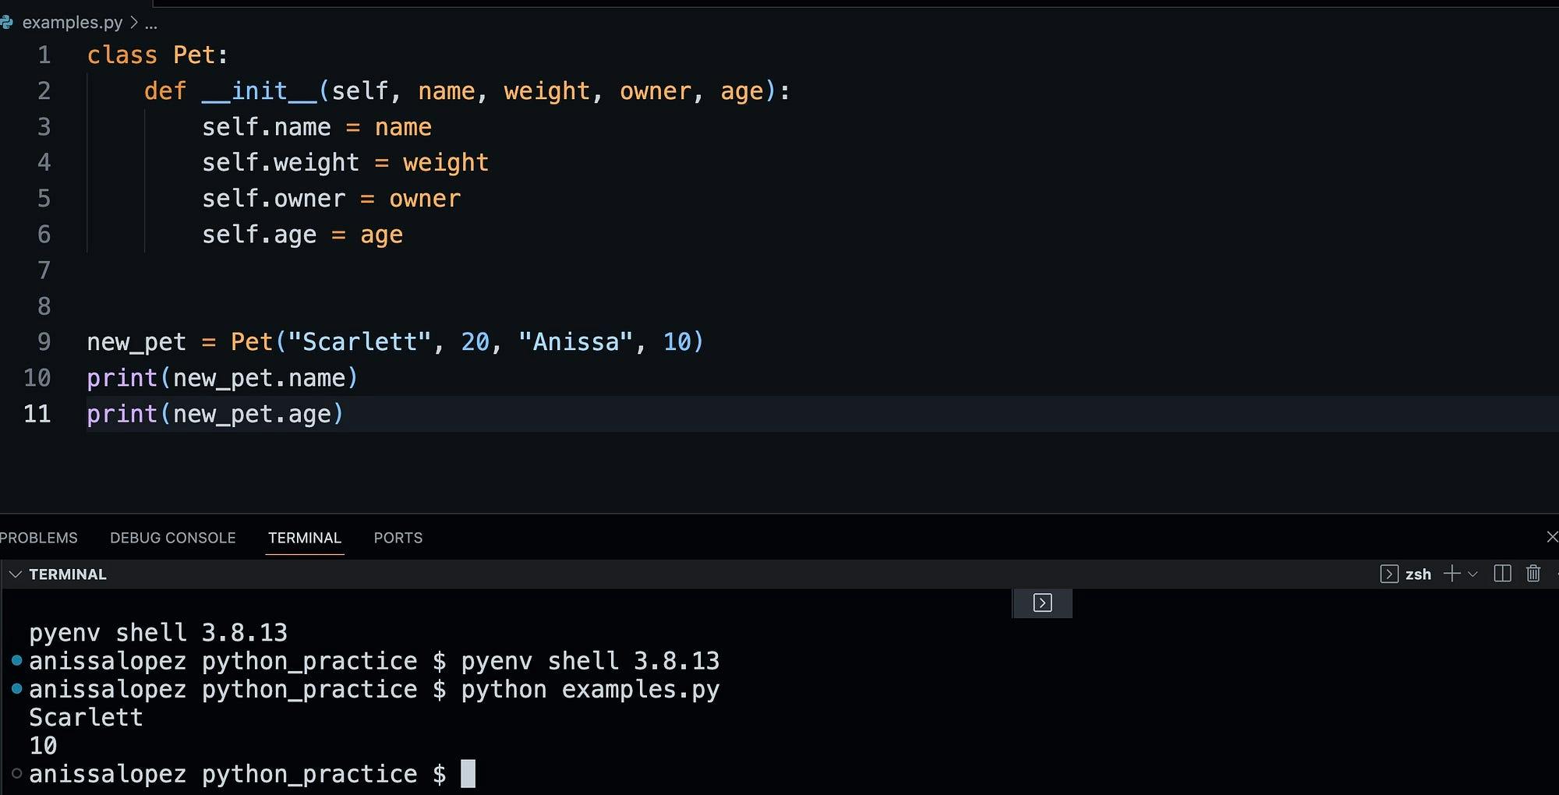Click the first 'pyenv shell 3.8.13' line

pos(158,633)
